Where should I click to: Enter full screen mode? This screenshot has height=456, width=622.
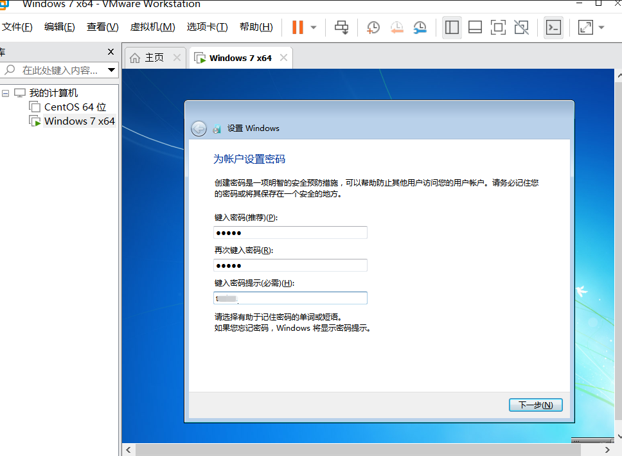point(498,27)
